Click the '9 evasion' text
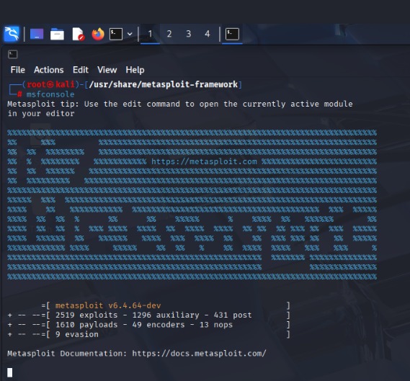Screen dimensions: 410x381 pos(77,334)
